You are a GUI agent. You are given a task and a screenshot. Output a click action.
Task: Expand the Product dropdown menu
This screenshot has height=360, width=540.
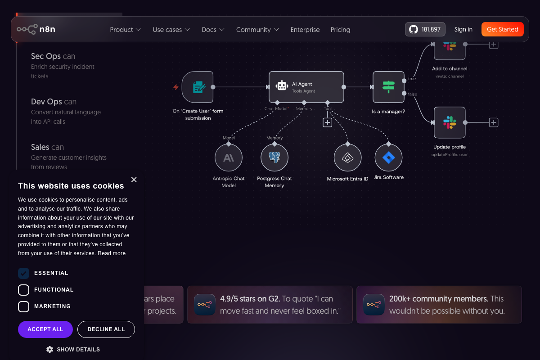(x=125, y=30)
